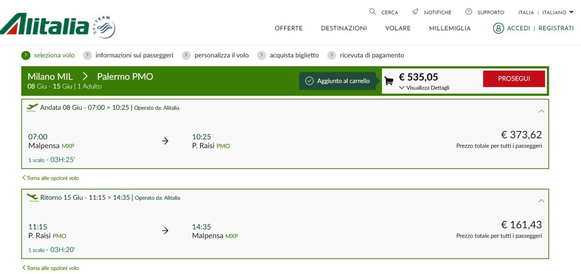Image resolution: width=581 pixels, height=274 pixels.
Task: Open search via the magnifier icon
Action: tap(373, 12)
